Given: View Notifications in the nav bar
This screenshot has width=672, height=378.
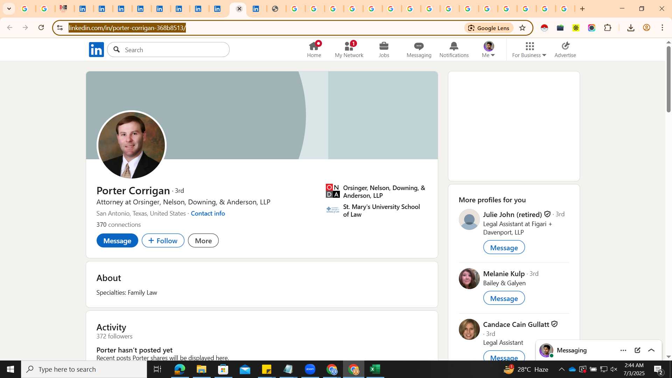Looking at the screenshot, I should 454,49.
